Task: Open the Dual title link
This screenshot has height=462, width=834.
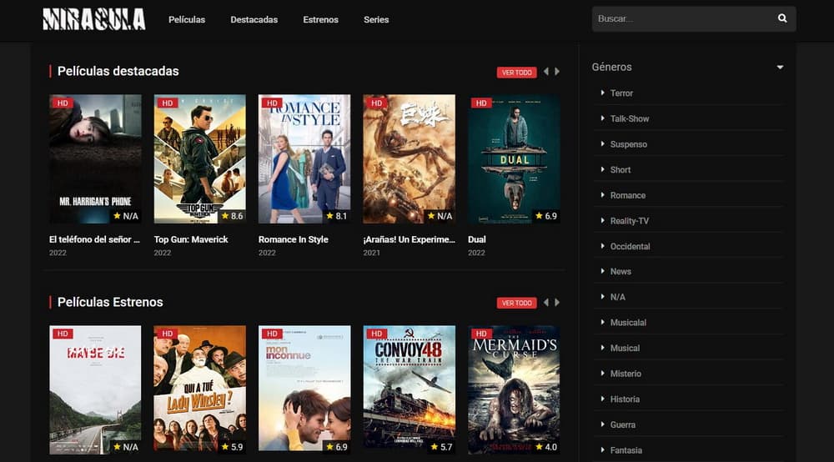Action: click(476, 240)
